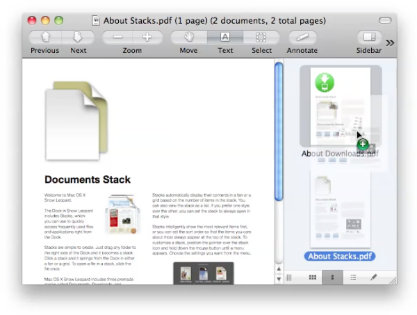Switch sidebar to contact sheet grid view
The width and height of the screenshot is (417, 315).
313,277
